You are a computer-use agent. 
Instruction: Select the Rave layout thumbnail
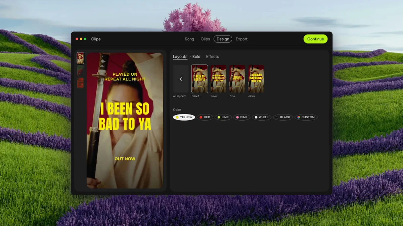tap(218, 79)
